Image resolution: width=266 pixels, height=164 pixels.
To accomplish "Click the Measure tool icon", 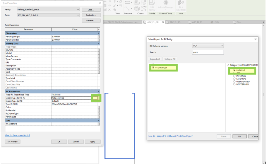I will click(x=127, y=3).
